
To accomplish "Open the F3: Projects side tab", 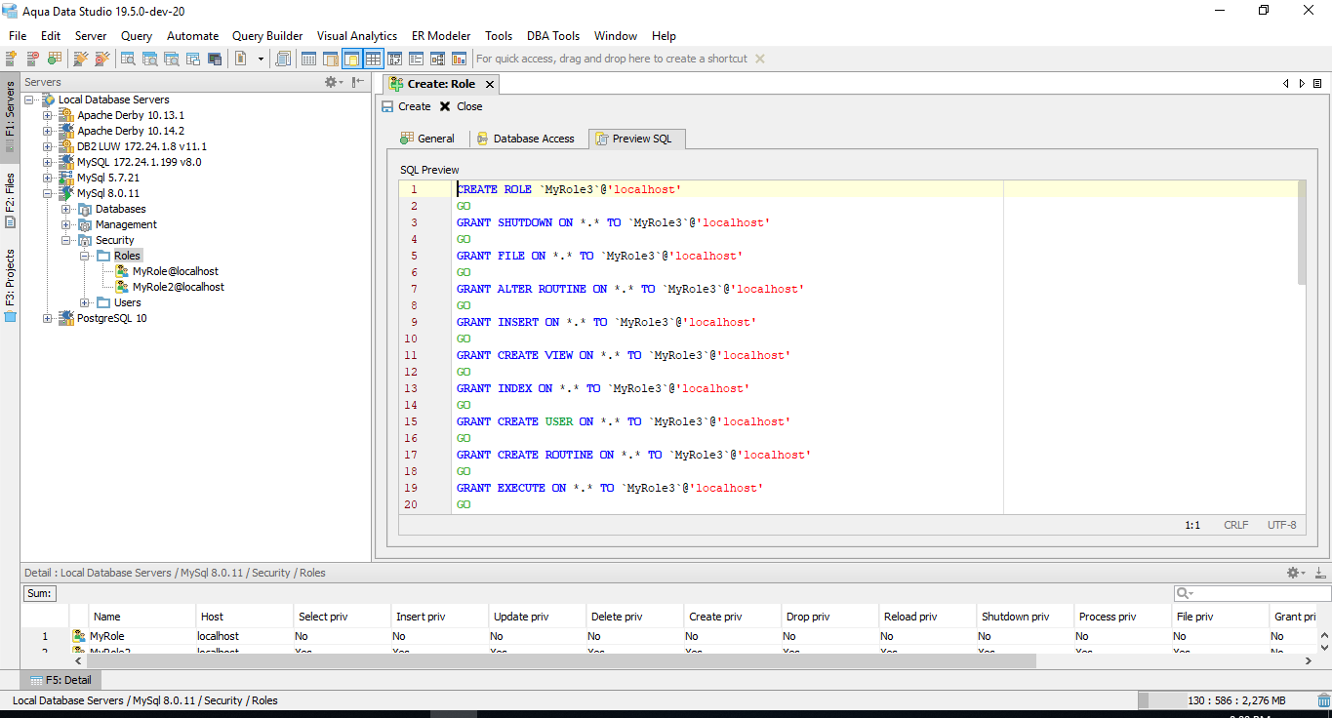I will pos(10,284).
